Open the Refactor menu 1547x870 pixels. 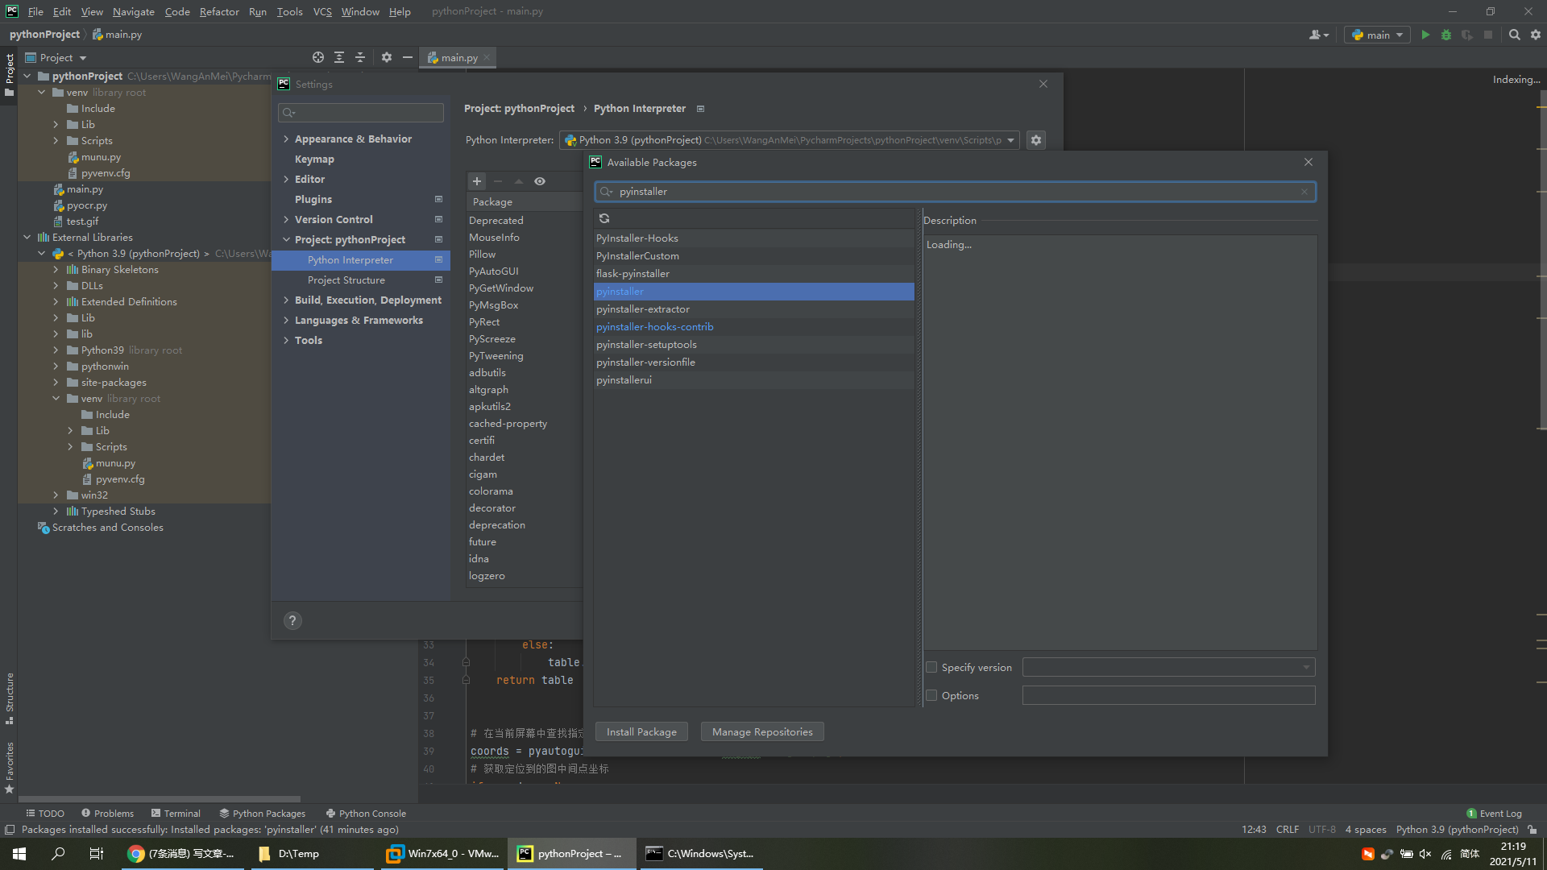pos(219,11)
